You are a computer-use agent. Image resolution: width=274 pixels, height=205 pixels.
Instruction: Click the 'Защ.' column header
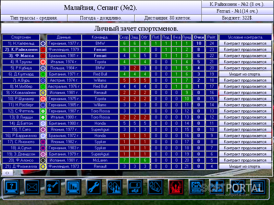(x=135, y=37)
